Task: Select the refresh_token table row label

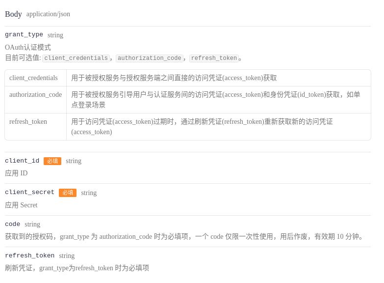Action: pos(28,122)
